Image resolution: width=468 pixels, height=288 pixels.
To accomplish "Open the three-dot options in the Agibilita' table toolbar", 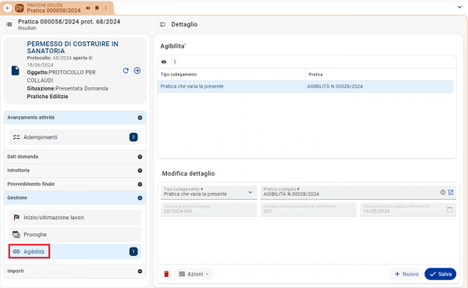I will pos(175,62).
